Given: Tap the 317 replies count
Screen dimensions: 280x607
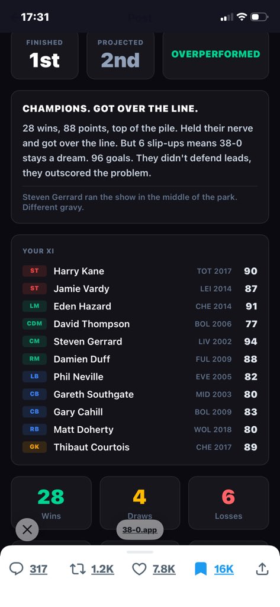Looking at the screenshot, I should [x=38, y=569].
